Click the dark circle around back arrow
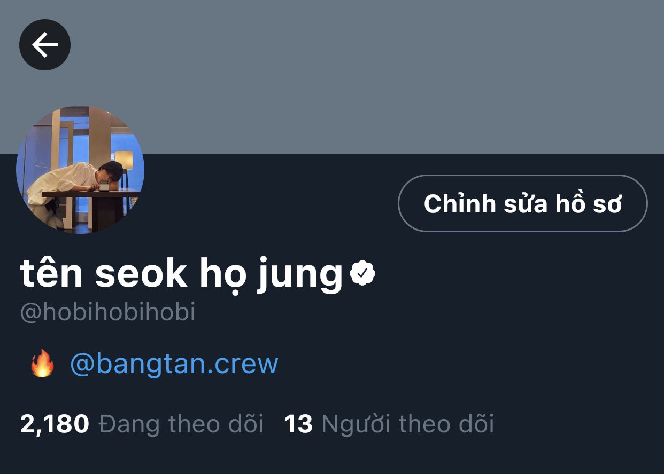Viewport: 664px width, 474px height. point(45,45)
